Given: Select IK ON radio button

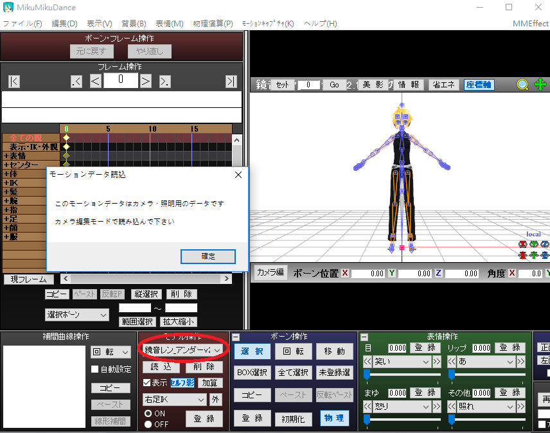Looking at the screenshot, I should pyautogui.click(x=148, y=413).
